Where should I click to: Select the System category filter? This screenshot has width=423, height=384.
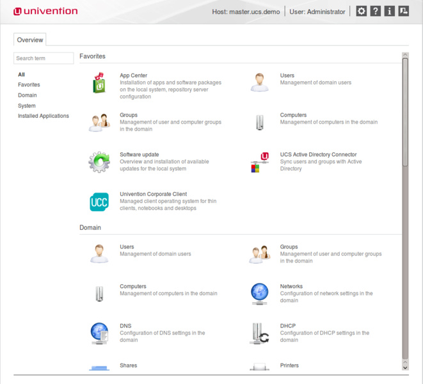point(27,106)
